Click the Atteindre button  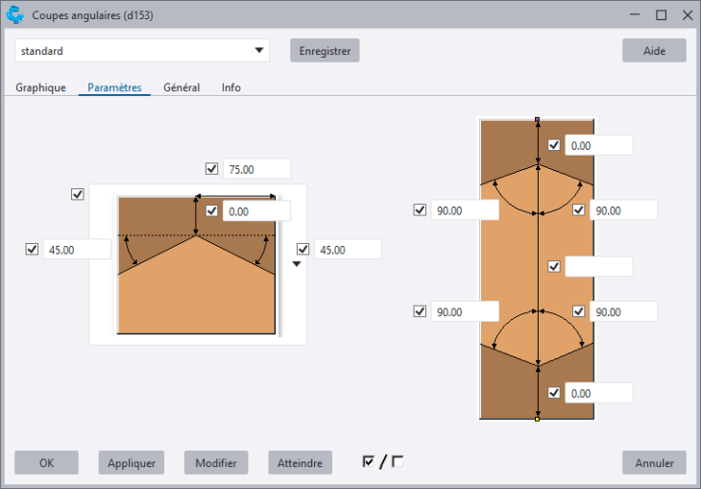(301, 462)
